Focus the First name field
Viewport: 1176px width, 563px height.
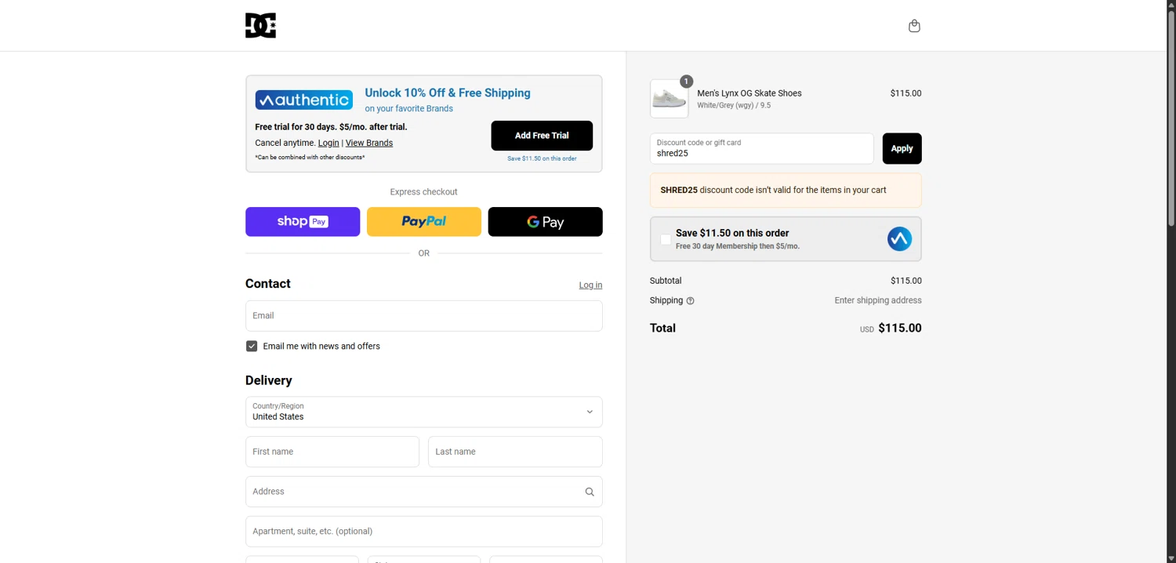coord(332,452)
